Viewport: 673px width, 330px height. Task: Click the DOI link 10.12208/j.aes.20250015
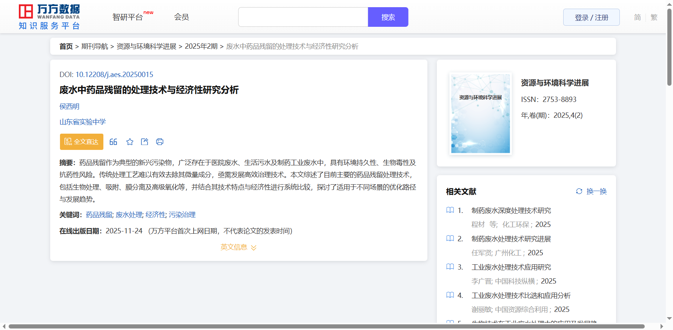114,75
